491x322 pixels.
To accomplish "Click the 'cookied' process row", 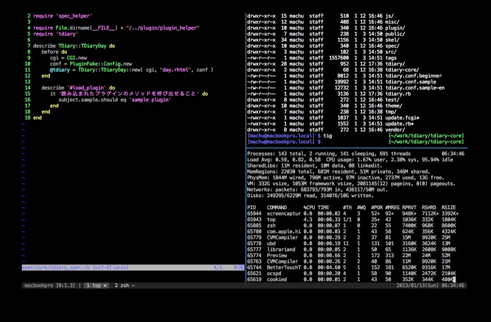I will pos(351,279).
